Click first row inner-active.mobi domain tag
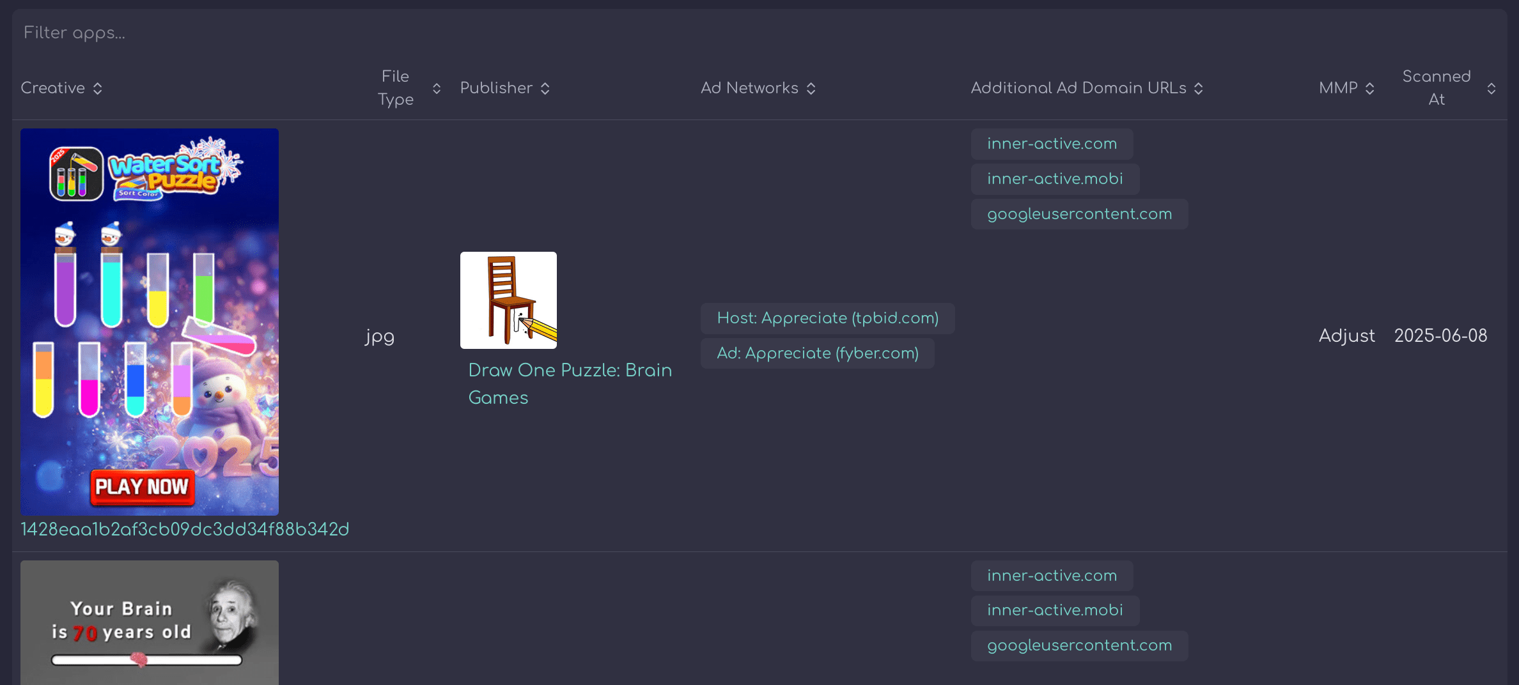 pos(1055,179)
